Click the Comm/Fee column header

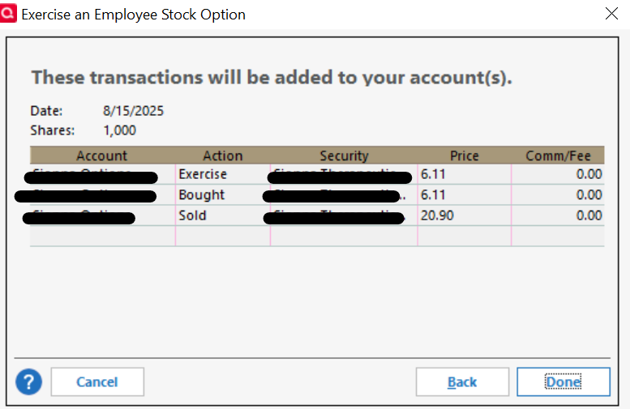click(558, 156)
